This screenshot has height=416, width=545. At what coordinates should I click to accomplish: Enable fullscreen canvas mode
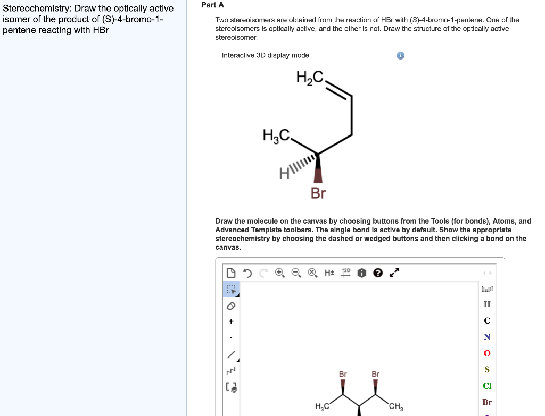pos(394,273)
